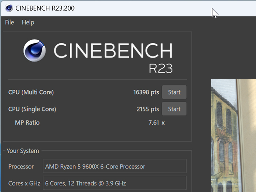Click the MP Ratio value 7.61 x
This screenshot has height=192, width=256.
[157, 123]
